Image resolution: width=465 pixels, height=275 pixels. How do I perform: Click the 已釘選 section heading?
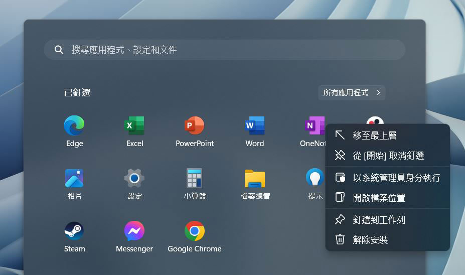pyautogui.click(x=77, y=92)
